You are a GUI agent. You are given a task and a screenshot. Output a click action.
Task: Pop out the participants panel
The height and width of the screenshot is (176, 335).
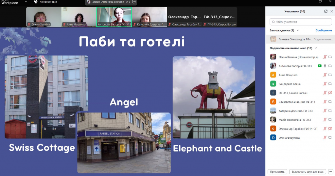coord(326,11)
